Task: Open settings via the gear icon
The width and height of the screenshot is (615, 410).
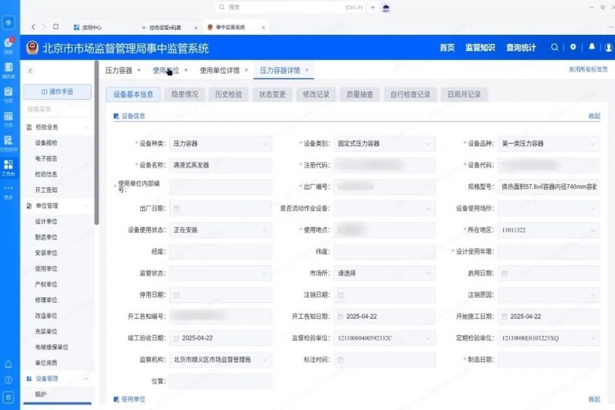Action: click(x=573, y=47)
